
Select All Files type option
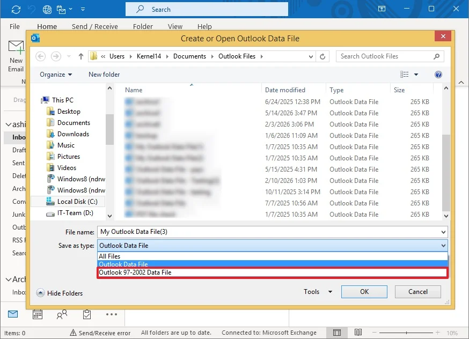(272, 256)
